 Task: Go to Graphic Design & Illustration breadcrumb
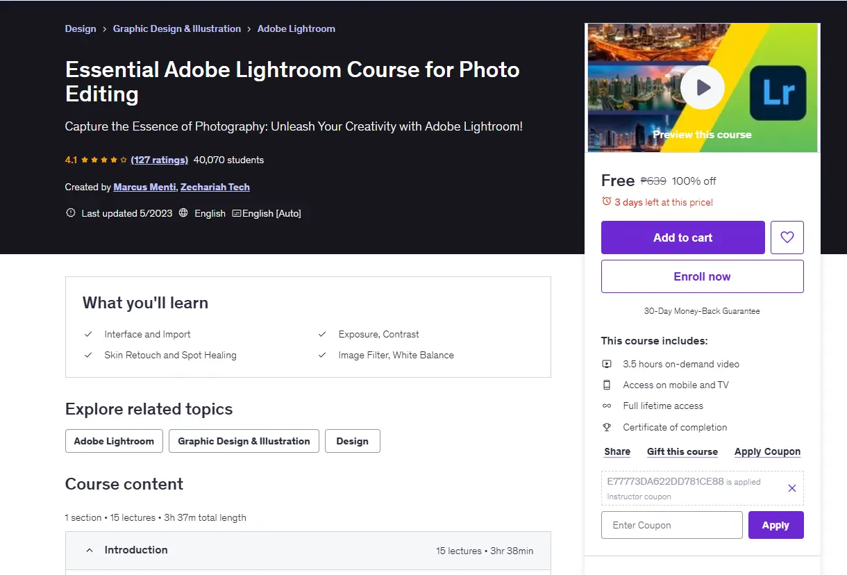177,28
